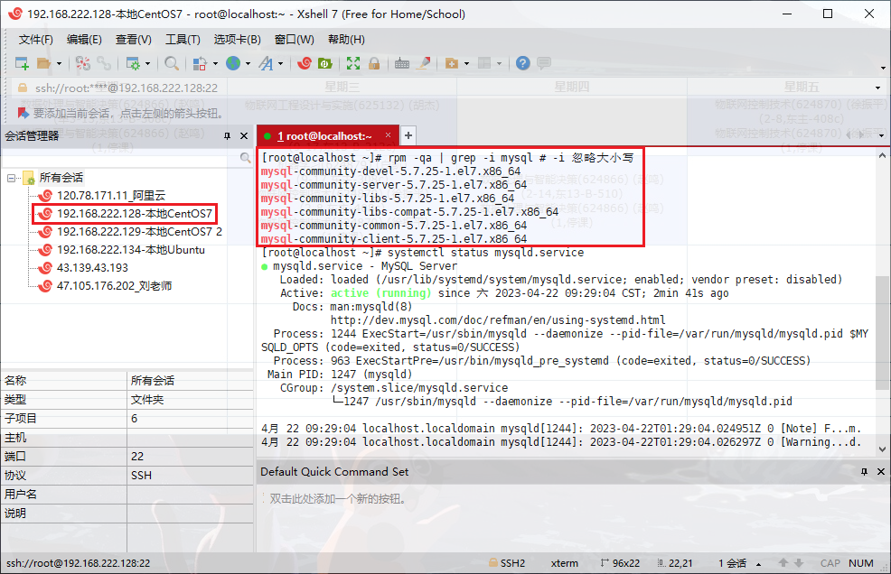The height and width of the screenshot is (574, 891).
Task: Open the 查看(V) menu
Action: click(134, 39)
